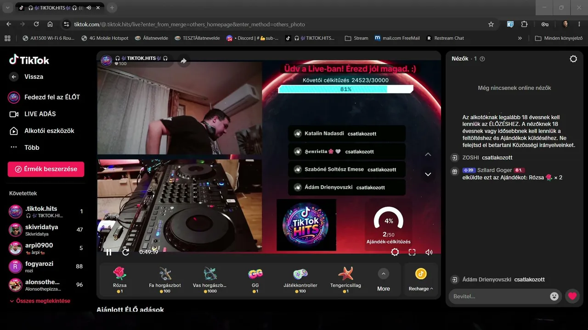
Task: Open browser extensions puzzle icon
Action: tap(525, 24)
